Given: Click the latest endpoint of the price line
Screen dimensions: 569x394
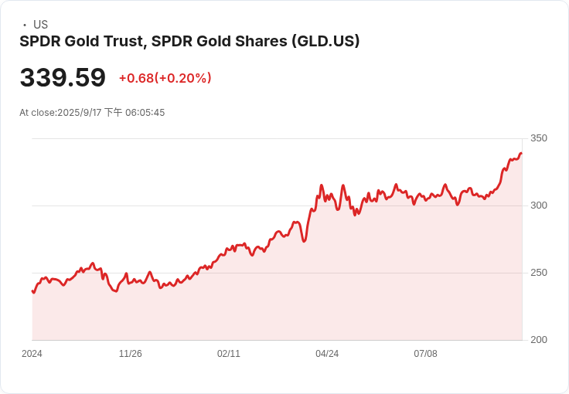Looking at the screenshot, I should click(521, 154).
